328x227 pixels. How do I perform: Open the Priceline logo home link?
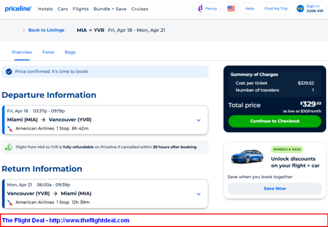pos(19,9)
